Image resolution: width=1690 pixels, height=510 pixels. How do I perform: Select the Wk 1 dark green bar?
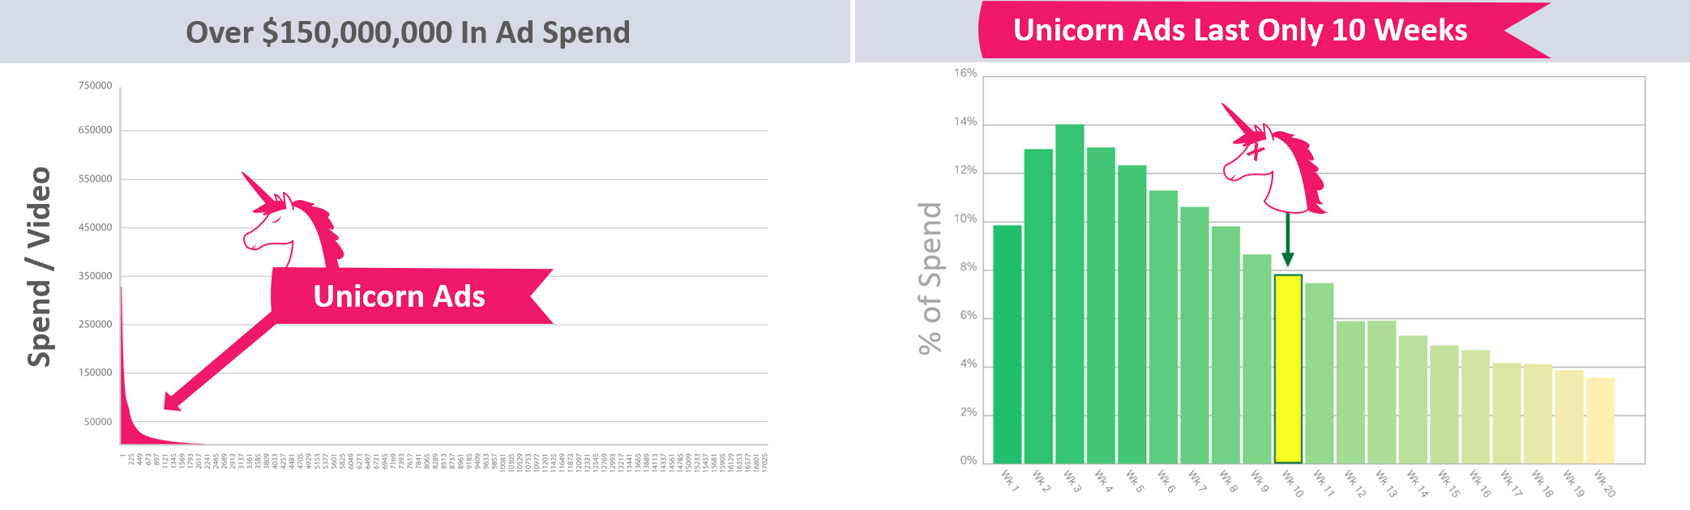(x=1007, y=343)
